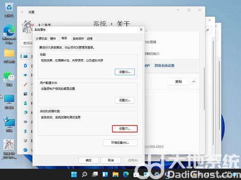241x180 pixels.
Task: Click the Settings window vertical scrollbar
Action: tap(204, 89)
